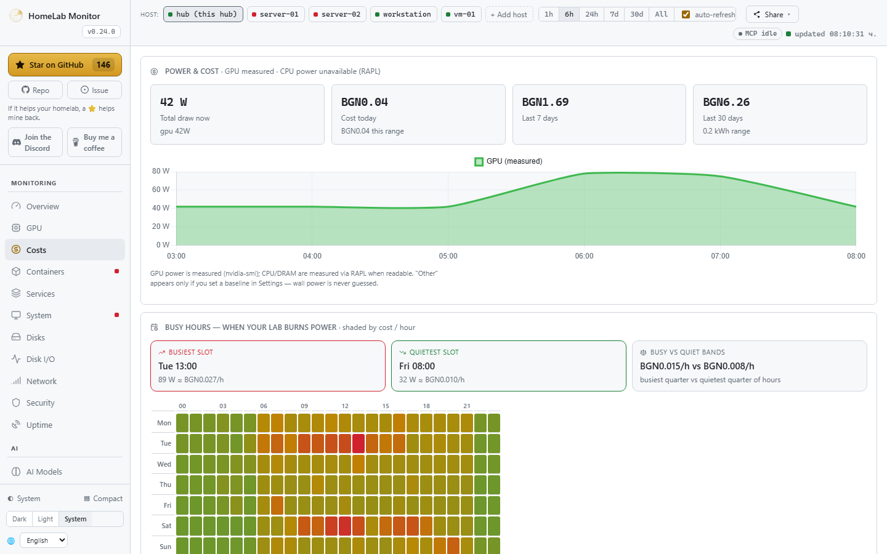Select the 30d time range

[637, 14]
